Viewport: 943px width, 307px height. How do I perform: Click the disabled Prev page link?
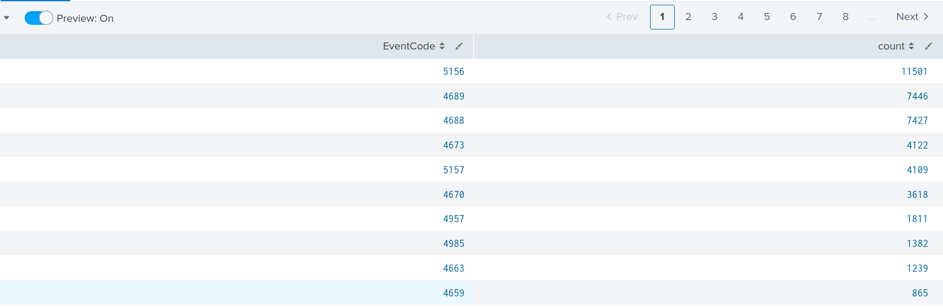(622, 17)
